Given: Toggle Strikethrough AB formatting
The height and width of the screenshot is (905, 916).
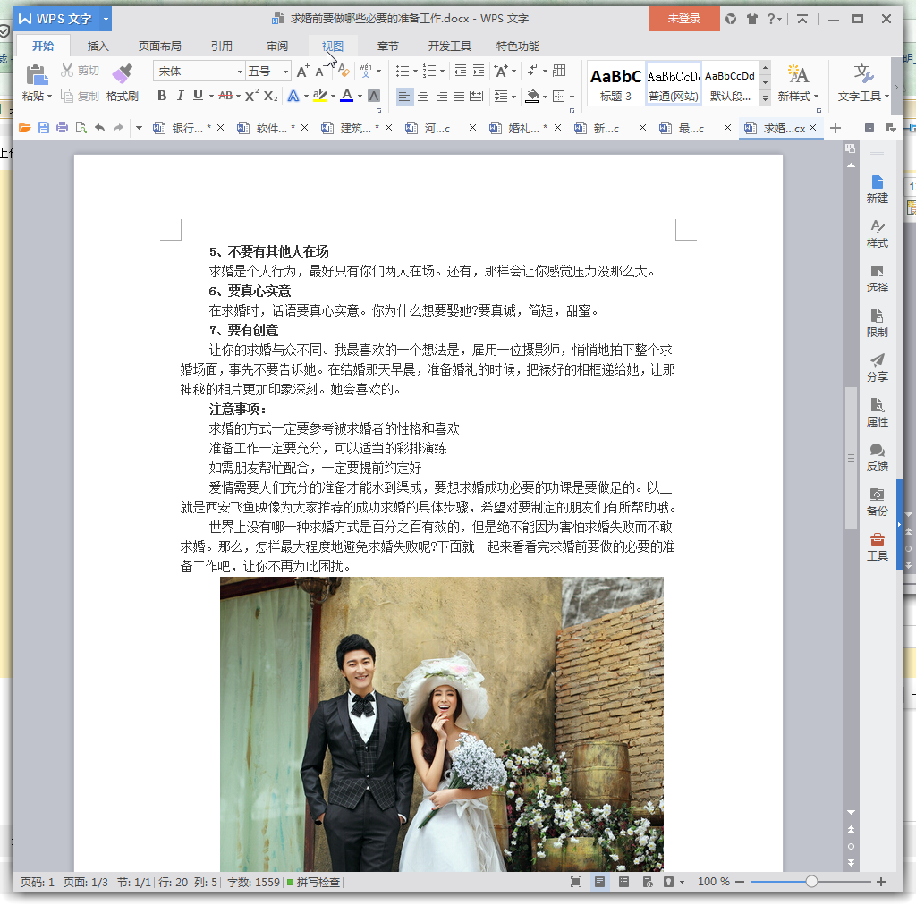Looking at the screenshot, I should (225, 95).
